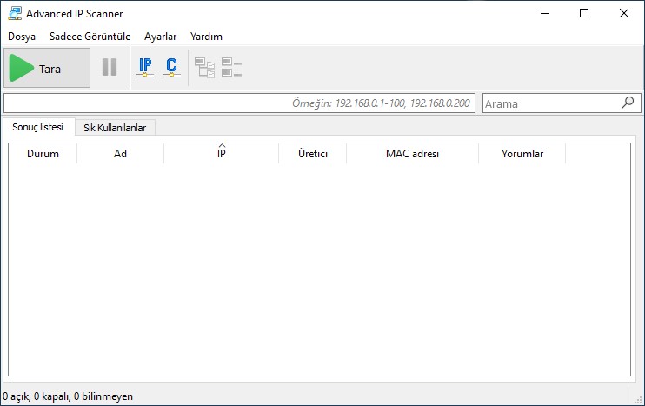The width and height of the screenshot is (645, 406).
Task: Open the Ayarlar menu
Action: [161, 37]
